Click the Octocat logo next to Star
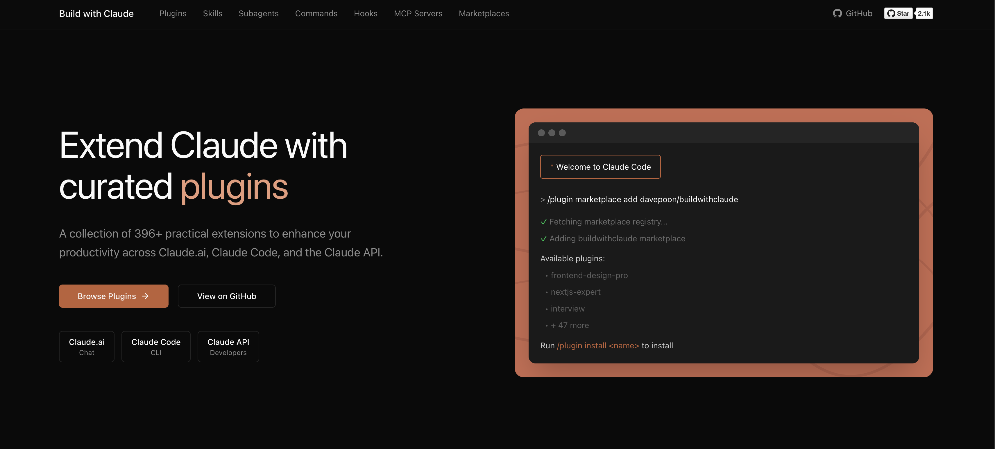This screenshot has width=995, height=449. [891, 13]
